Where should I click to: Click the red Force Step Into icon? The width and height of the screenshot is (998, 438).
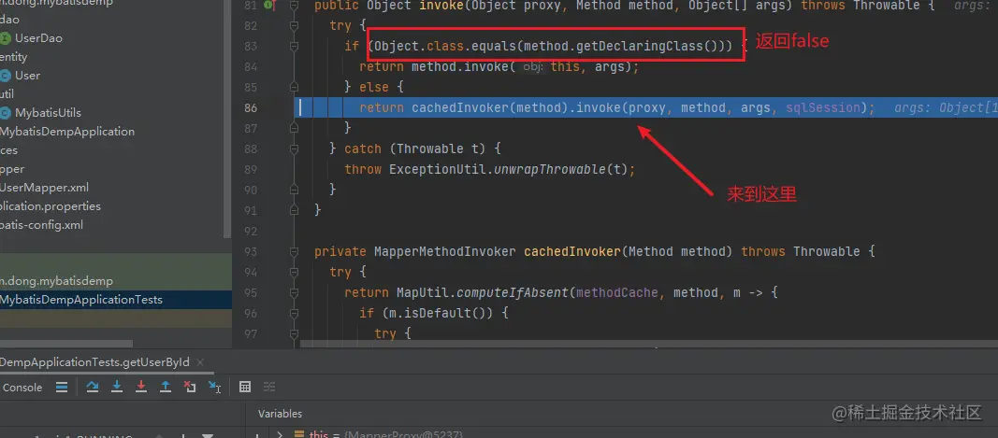tap(141, 387)
